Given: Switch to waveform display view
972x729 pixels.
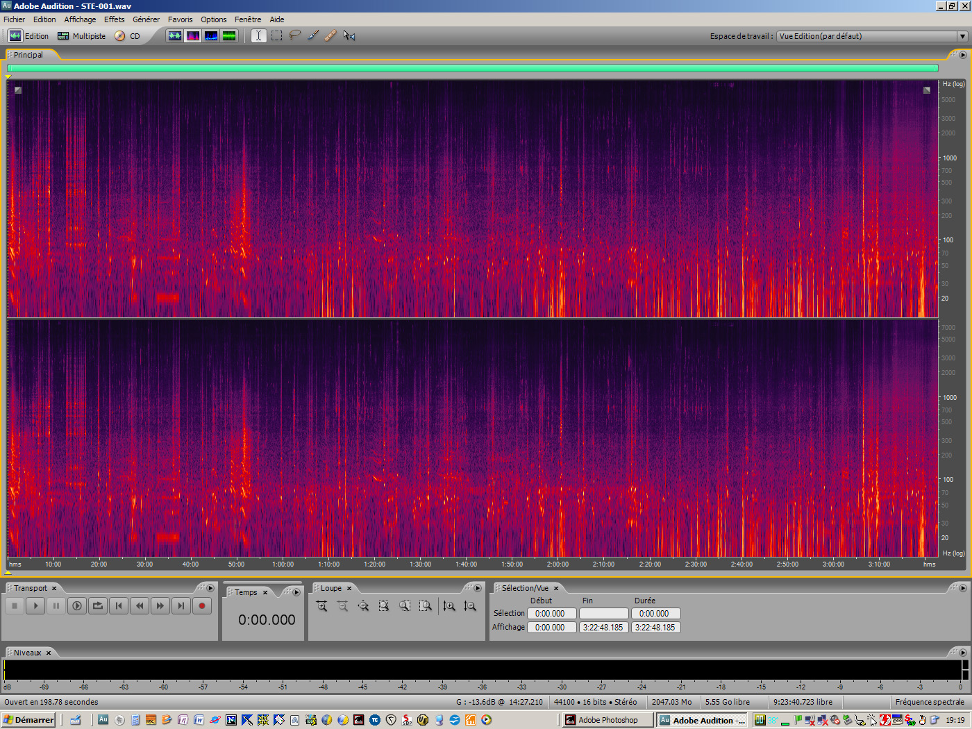Looking at the screenshot, I should pyautogui.click(x=174, y=35).
